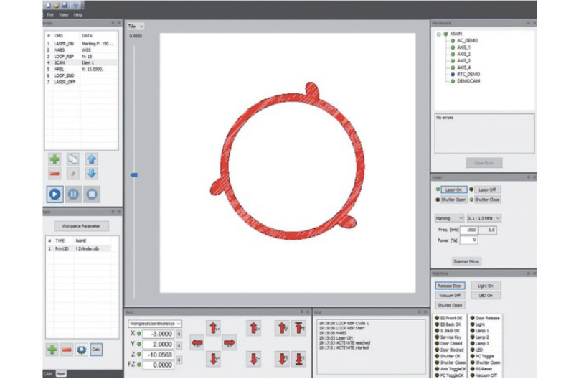This screenshot has height=379, width=561.
Task: Click the Workpiece Parameter button
Action: (x=81, y=226)
